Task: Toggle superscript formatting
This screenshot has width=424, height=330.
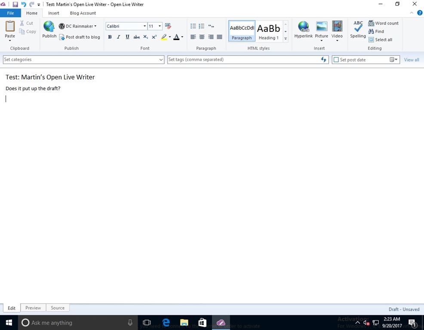Action: click(x=154, y=37)
